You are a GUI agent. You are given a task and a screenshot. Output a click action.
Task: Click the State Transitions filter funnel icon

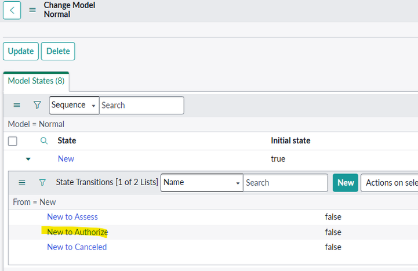pyautogui.click(x=42, y=182)
